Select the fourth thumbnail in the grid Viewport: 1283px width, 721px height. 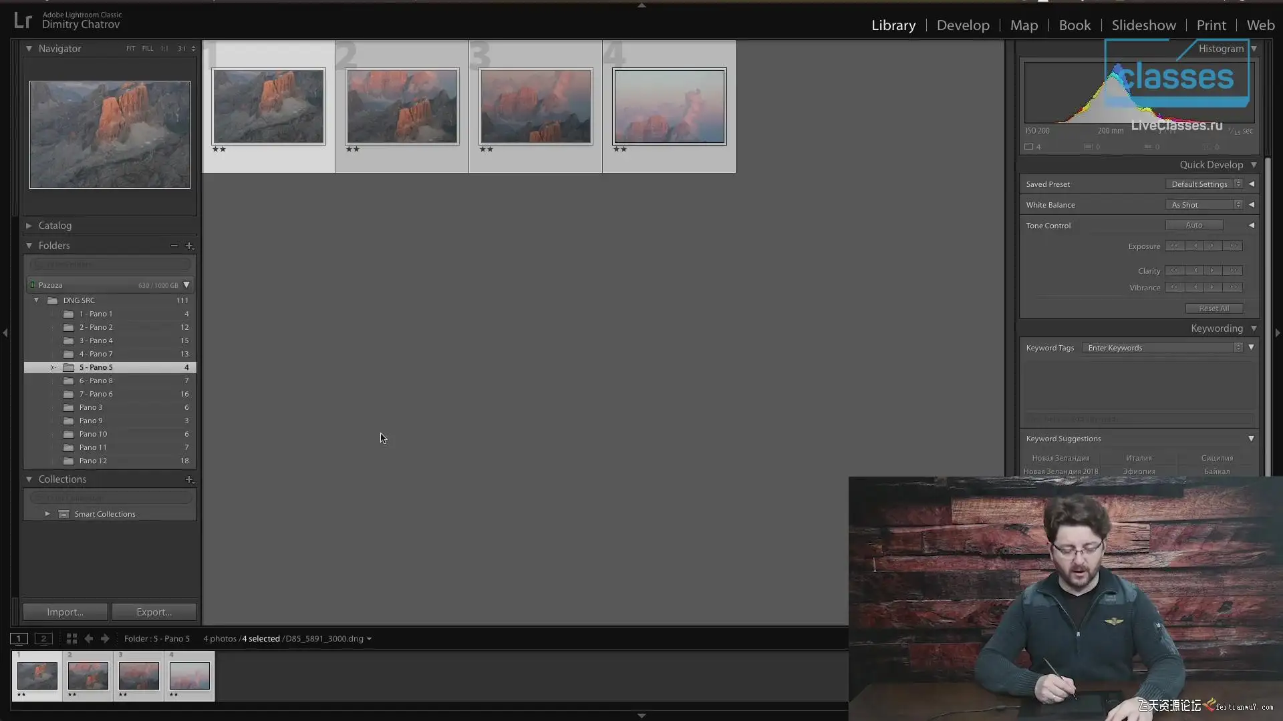click(x=669, y=106)
